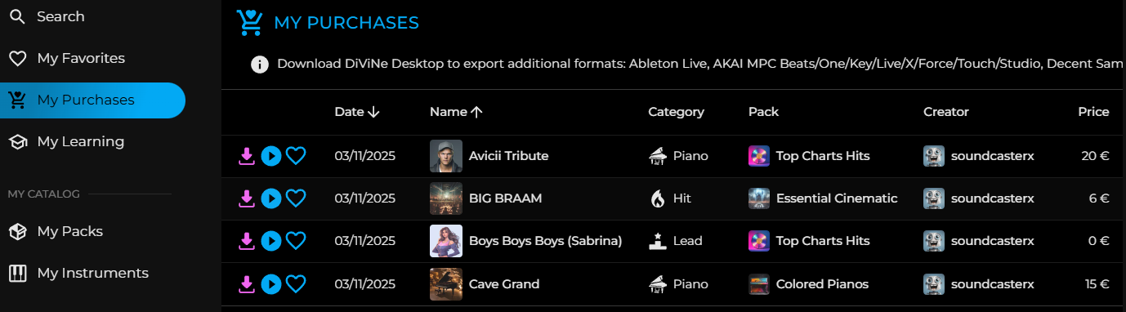Toggle heart on Avicii Tribute row
The height and width of the screenshot is (312, 1126).
pos(296,156)
